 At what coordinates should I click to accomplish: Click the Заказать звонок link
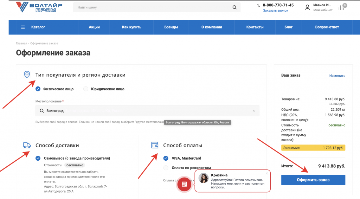pos(275,11)
